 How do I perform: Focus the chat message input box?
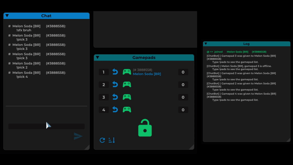pyautogui.click(x=46, y=126)
